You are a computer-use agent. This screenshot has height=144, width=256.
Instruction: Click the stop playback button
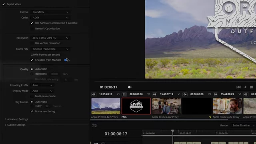[252, 87]
